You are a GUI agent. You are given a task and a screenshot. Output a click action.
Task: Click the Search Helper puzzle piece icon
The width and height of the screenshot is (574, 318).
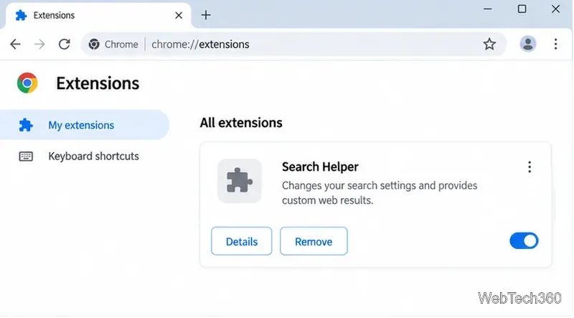[x=240, y=181]
